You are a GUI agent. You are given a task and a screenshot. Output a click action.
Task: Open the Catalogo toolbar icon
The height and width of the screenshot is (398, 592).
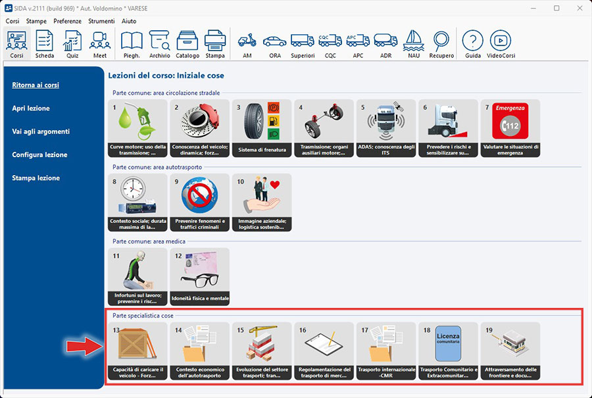tap(187, 44)
